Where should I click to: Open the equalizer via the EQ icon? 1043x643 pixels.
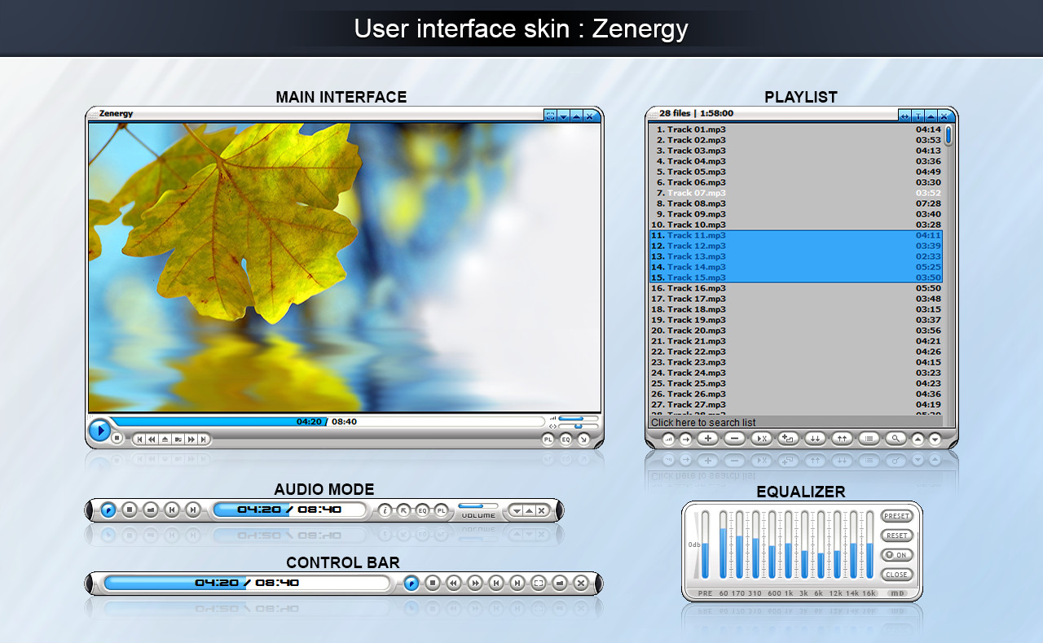(x=564, y=440)
